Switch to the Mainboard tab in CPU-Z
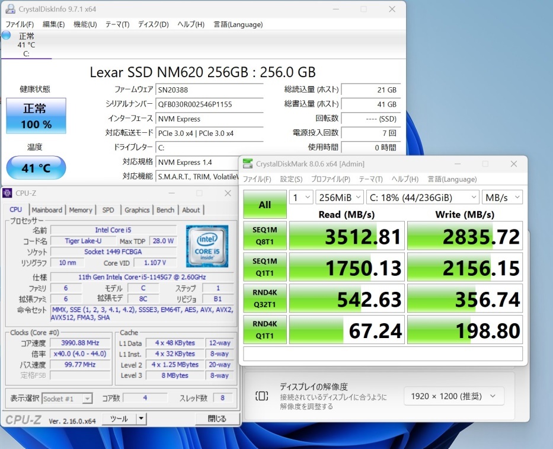Viewport: 553px width, 449px height. tap(47, 210)
